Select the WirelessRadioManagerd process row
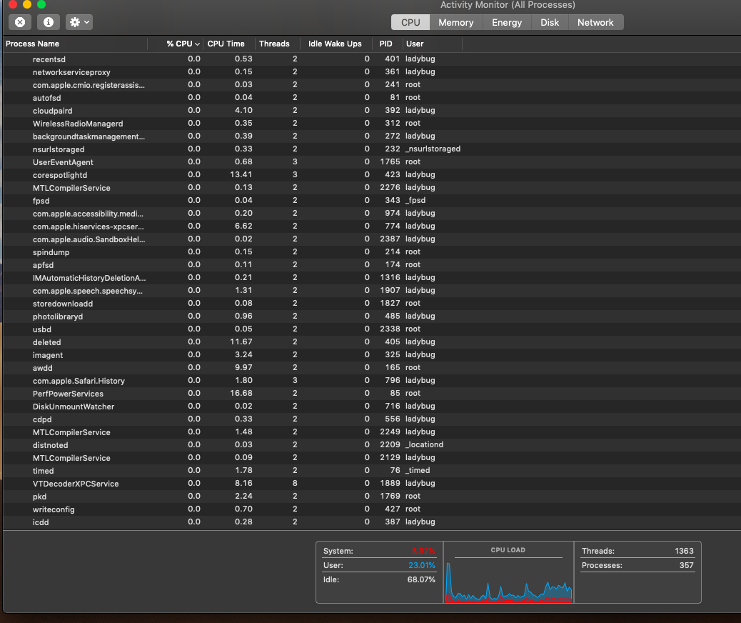Screen dimensions: 741x623 click(372, 124)
